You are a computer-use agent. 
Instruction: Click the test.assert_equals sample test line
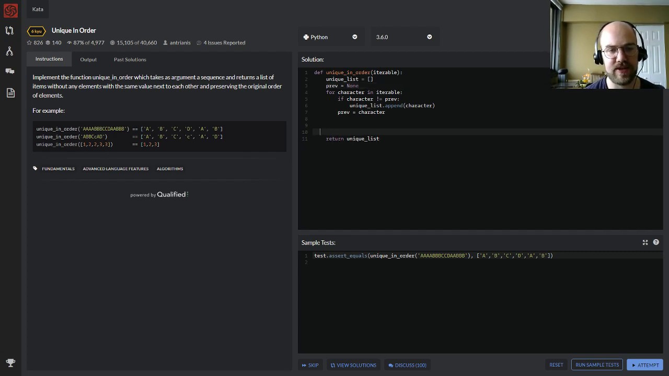tap(433, 256)
